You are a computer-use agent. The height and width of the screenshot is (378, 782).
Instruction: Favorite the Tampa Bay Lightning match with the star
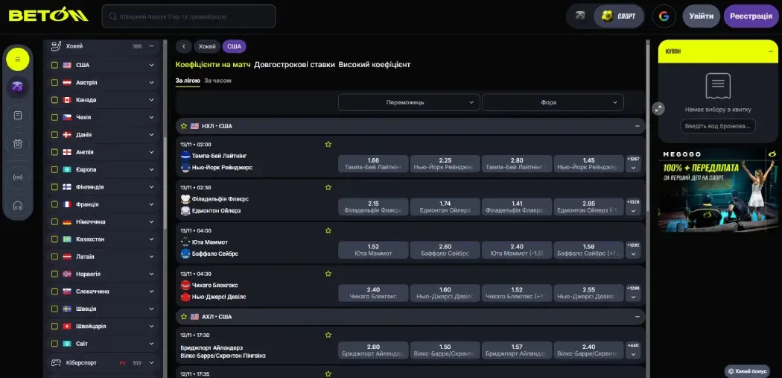coord(328,144)
